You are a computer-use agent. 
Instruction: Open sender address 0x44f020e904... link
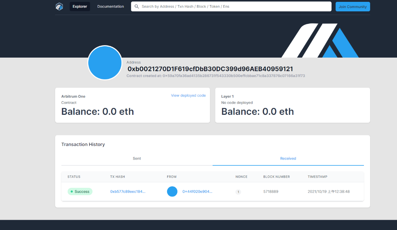click(x=197, y=191)
